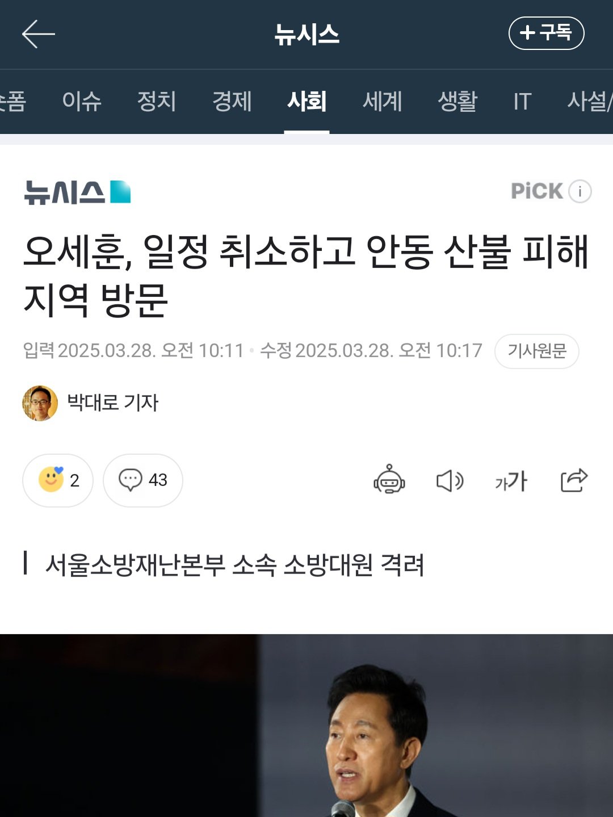Image resolution: width=613 pixels, height=817 pixels.
Task: Tap the back arrow icon
Action: tap(38, 34)
